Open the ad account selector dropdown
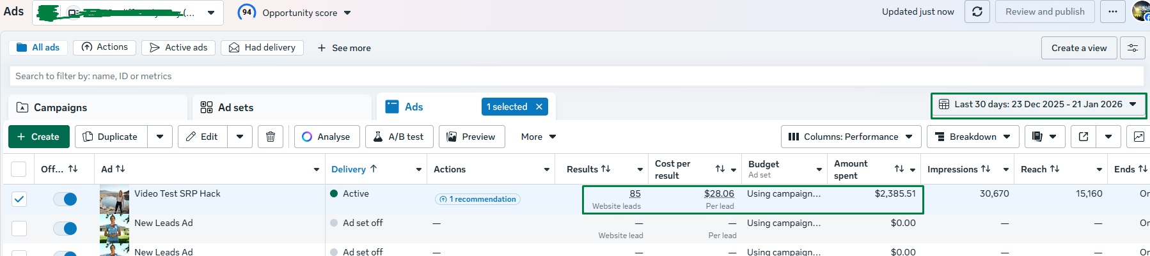Viewport: 1150px width, 256px height. (128, 13)
